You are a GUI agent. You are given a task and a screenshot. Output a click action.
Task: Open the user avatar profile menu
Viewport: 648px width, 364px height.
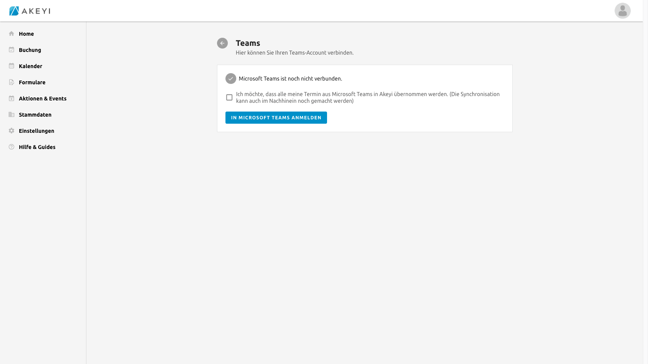622,11
